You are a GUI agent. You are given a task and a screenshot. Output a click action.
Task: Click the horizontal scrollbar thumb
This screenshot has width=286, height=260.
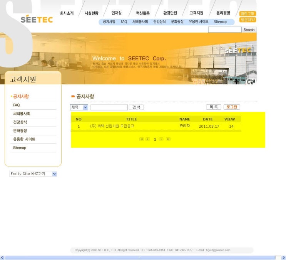140,258
